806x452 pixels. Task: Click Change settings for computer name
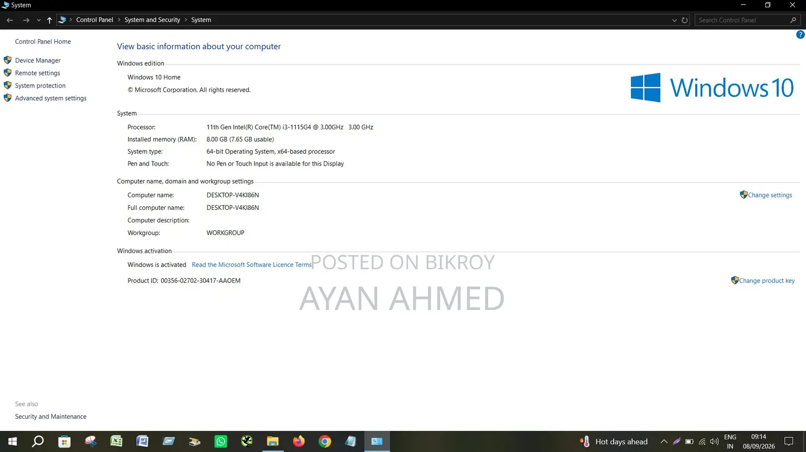(x=770, y=195)
